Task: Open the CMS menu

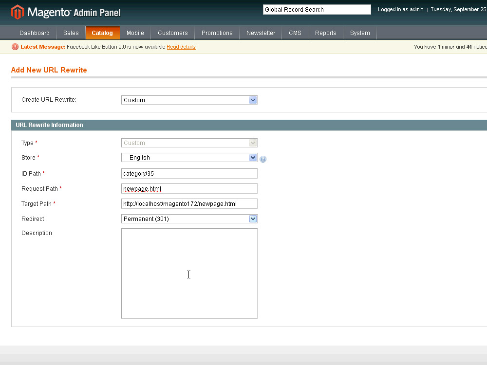Action: pos(295,33)
